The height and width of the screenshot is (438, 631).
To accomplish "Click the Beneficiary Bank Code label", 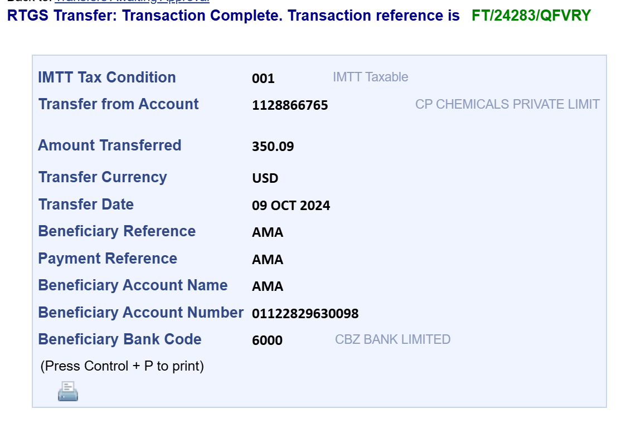I will (119, 339).
